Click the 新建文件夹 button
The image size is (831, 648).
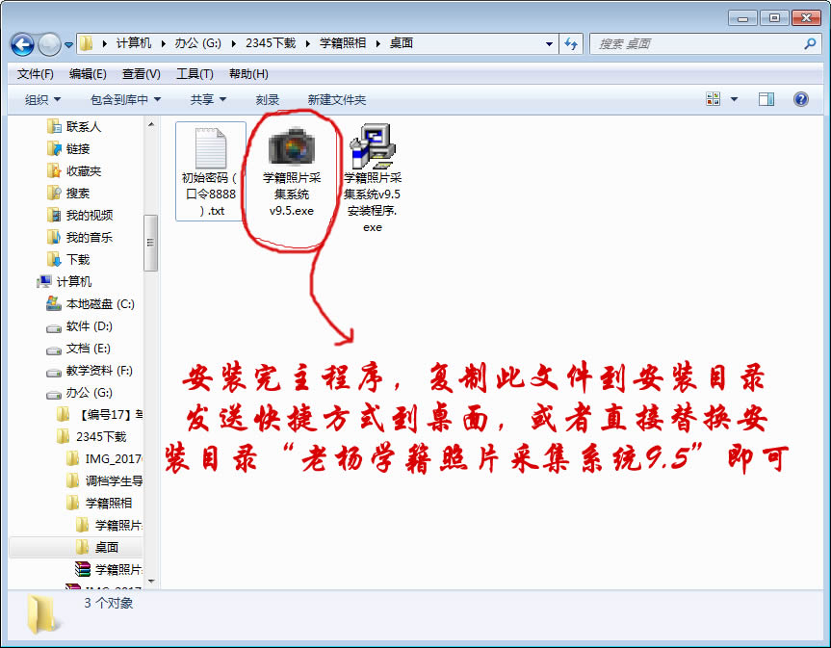pos(337,99)
